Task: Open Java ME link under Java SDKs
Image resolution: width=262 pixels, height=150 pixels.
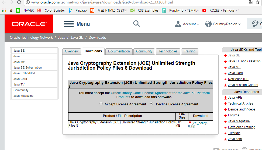Action: pyautogui.click(x=234, y=67)
